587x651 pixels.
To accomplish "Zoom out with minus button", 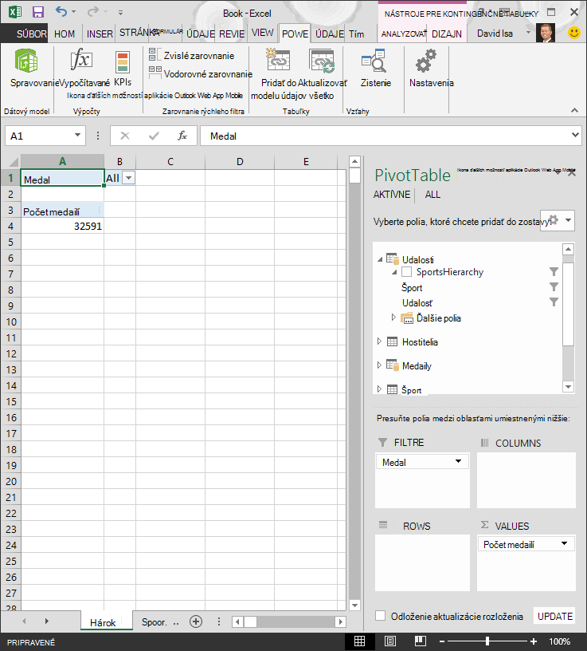I will [x=442, y=641].
